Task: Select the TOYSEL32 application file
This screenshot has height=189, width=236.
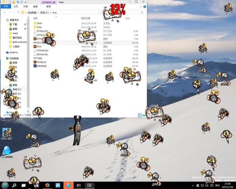Action: (42, 62)
